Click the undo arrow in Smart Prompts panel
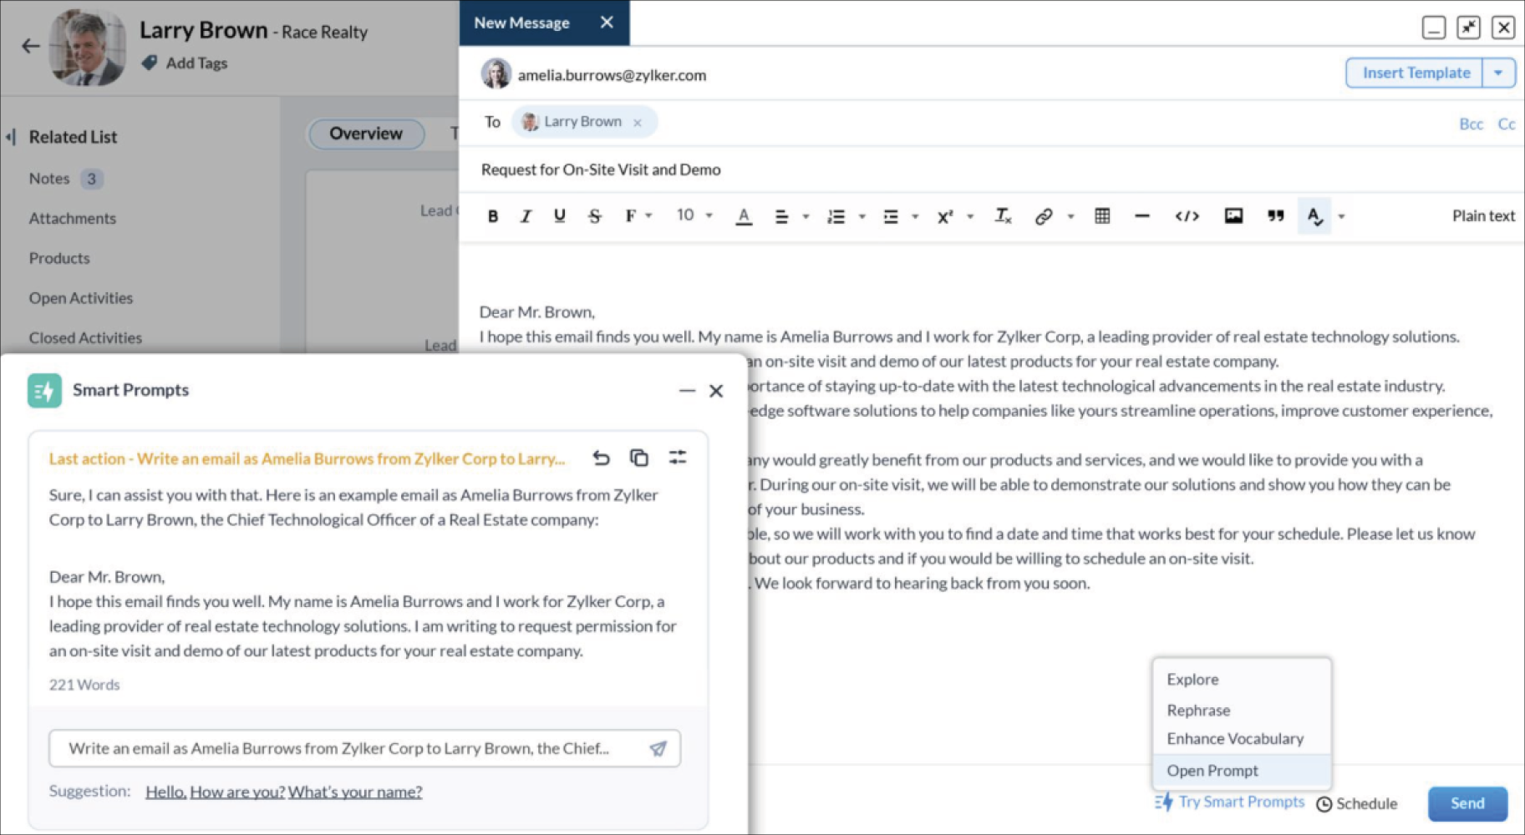Viewport: 1525px width, 835px height. 601,458
